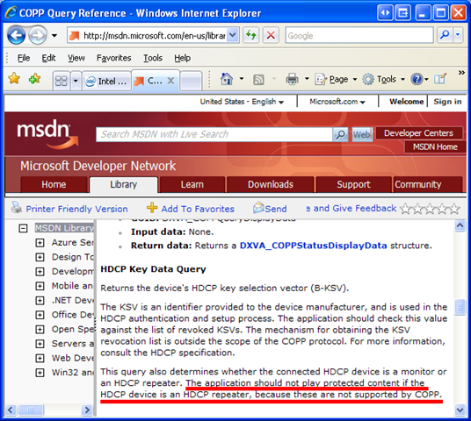Open the Quick Tabs view

tap(62, 81)
